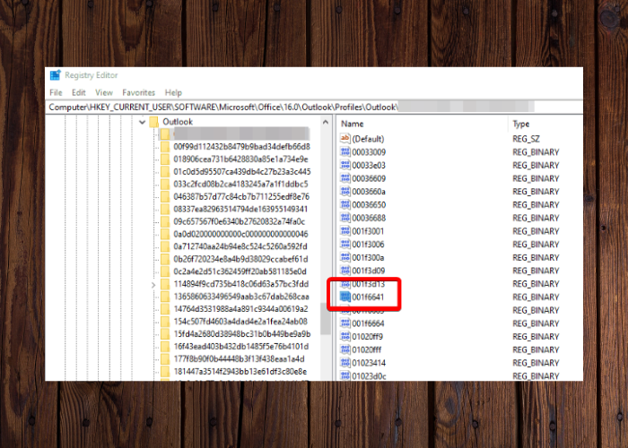Click binary icon of value 00033e03
The height and width of the screenshot is (448, 628).
tap(345, 165)
